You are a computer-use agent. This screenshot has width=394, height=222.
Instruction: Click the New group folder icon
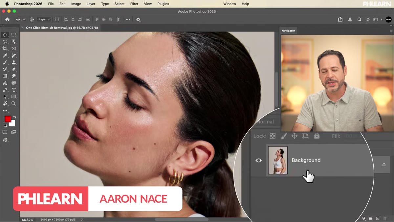[x=371, y=218]
